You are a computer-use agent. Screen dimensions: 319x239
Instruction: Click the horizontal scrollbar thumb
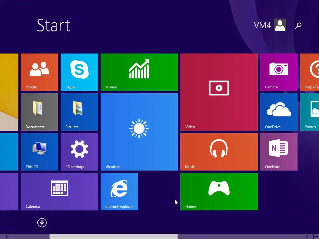coord(113,237)
